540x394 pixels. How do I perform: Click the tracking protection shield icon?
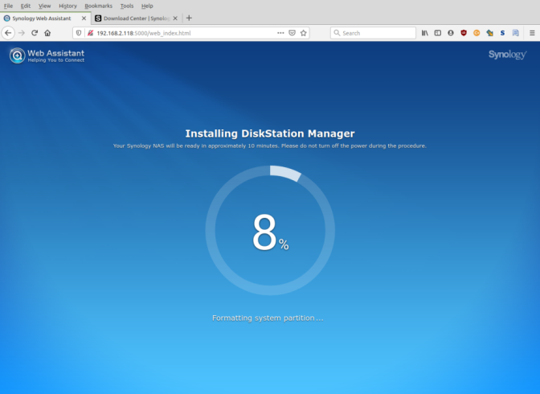79,33
